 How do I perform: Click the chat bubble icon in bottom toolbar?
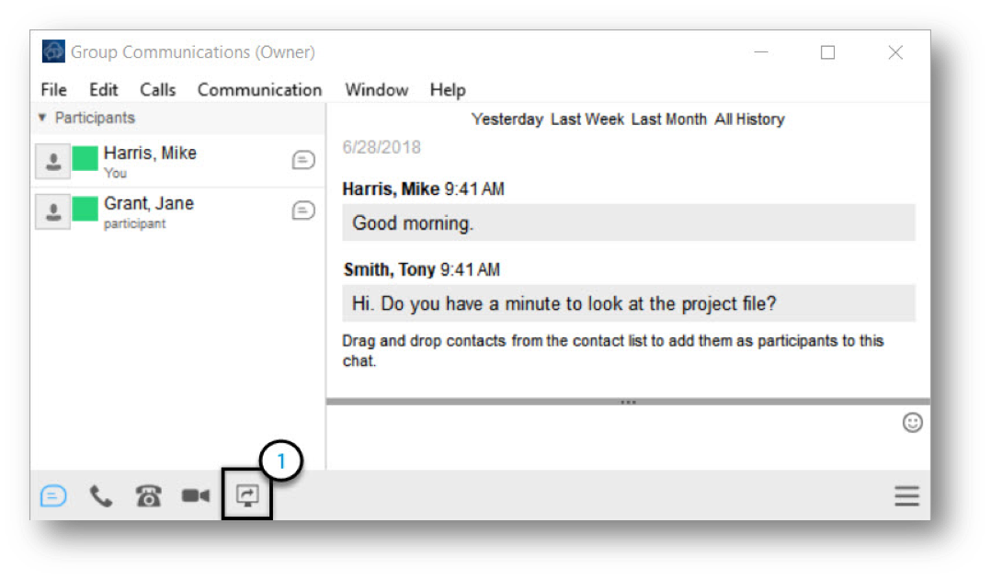click(53, 496)
